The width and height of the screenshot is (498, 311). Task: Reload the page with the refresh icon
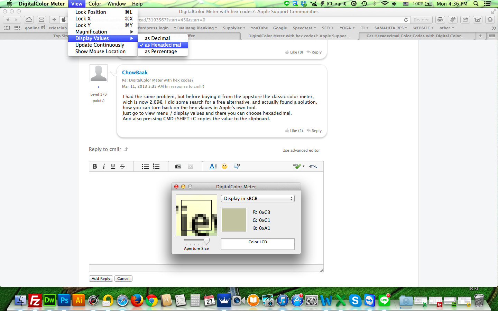406,20
